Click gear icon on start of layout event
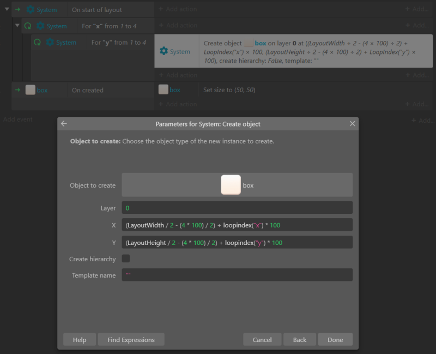The width and height of the screenshot is (436, 354). [x=31, y=9]
